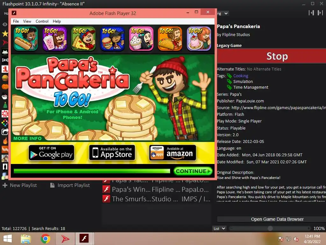Image resolution: width=326 pixels, height=245 pixels.
Task: Click the Available on the App Store badge
Action: [112, 153]
